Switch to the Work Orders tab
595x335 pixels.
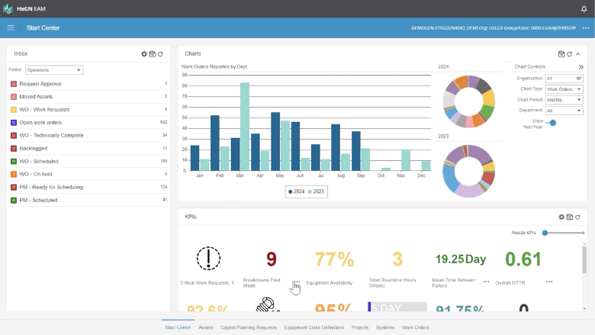pyautogui.click(x=416, y=327)
